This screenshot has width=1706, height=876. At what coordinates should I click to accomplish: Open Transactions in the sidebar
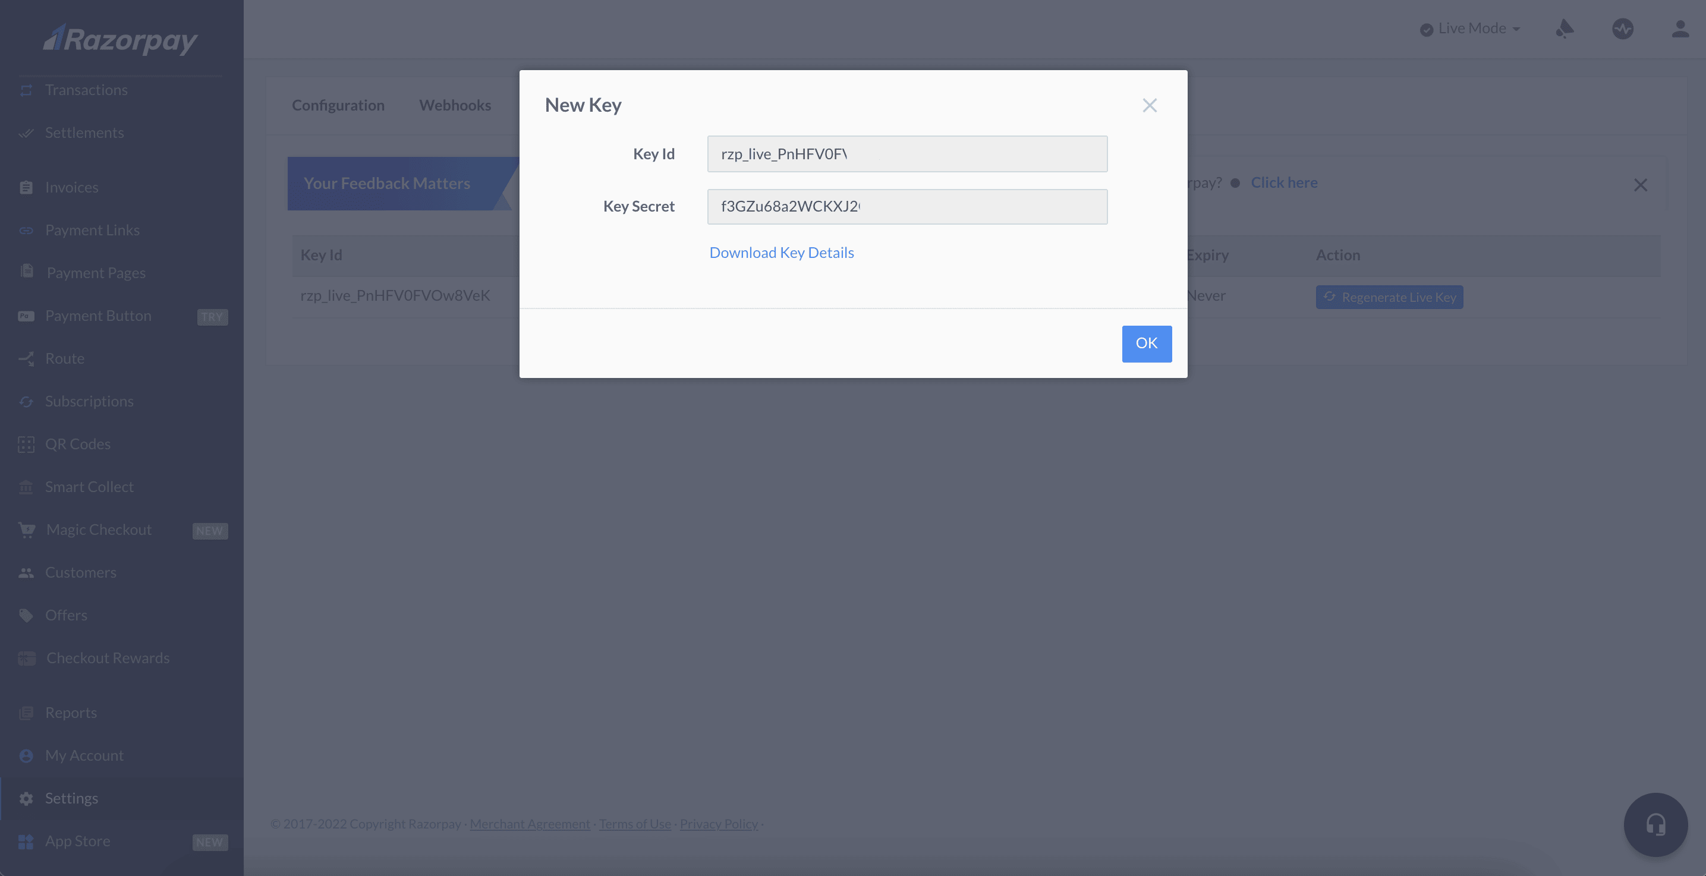pos(86,90)
